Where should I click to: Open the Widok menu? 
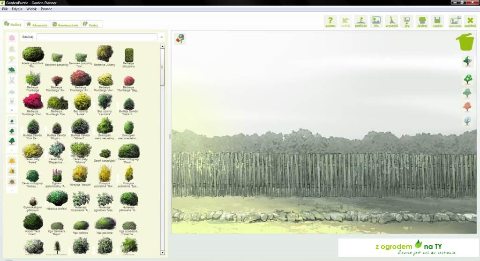coord(31,9)
